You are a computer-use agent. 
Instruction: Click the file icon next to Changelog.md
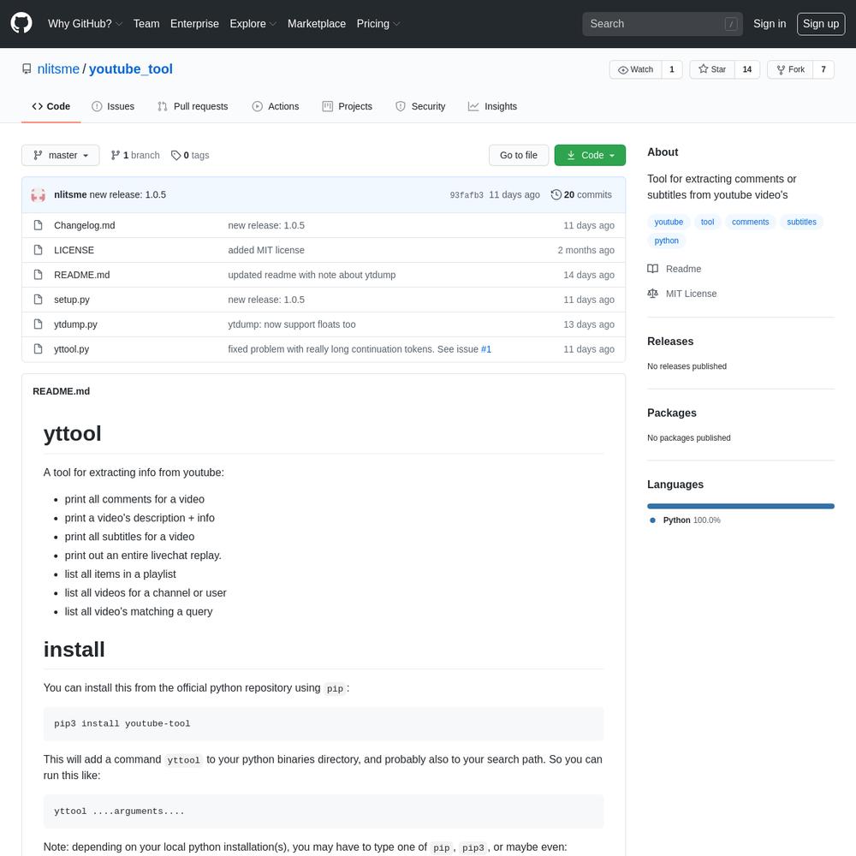pyautogui.click(x=39, y=225)
